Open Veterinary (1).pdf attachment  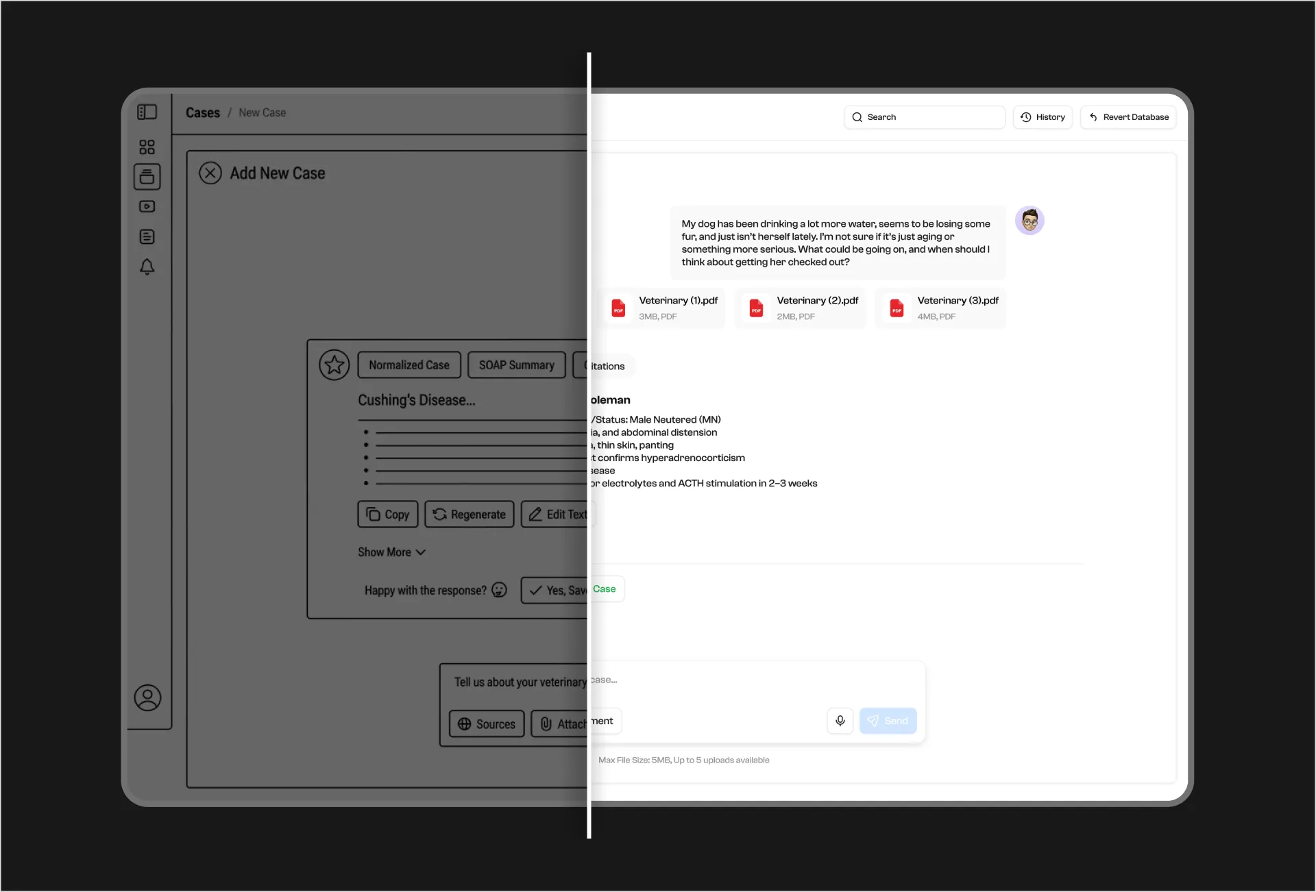click(x=663, y=308)
